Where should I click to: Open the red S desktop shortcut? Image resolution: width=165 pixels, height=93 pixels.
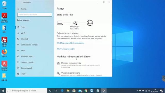click(4, 65)
